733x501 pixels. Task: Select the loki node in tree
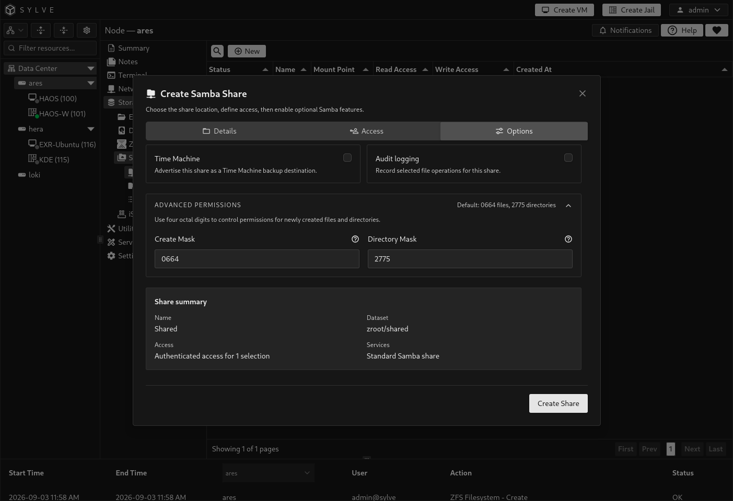[34, 175]
